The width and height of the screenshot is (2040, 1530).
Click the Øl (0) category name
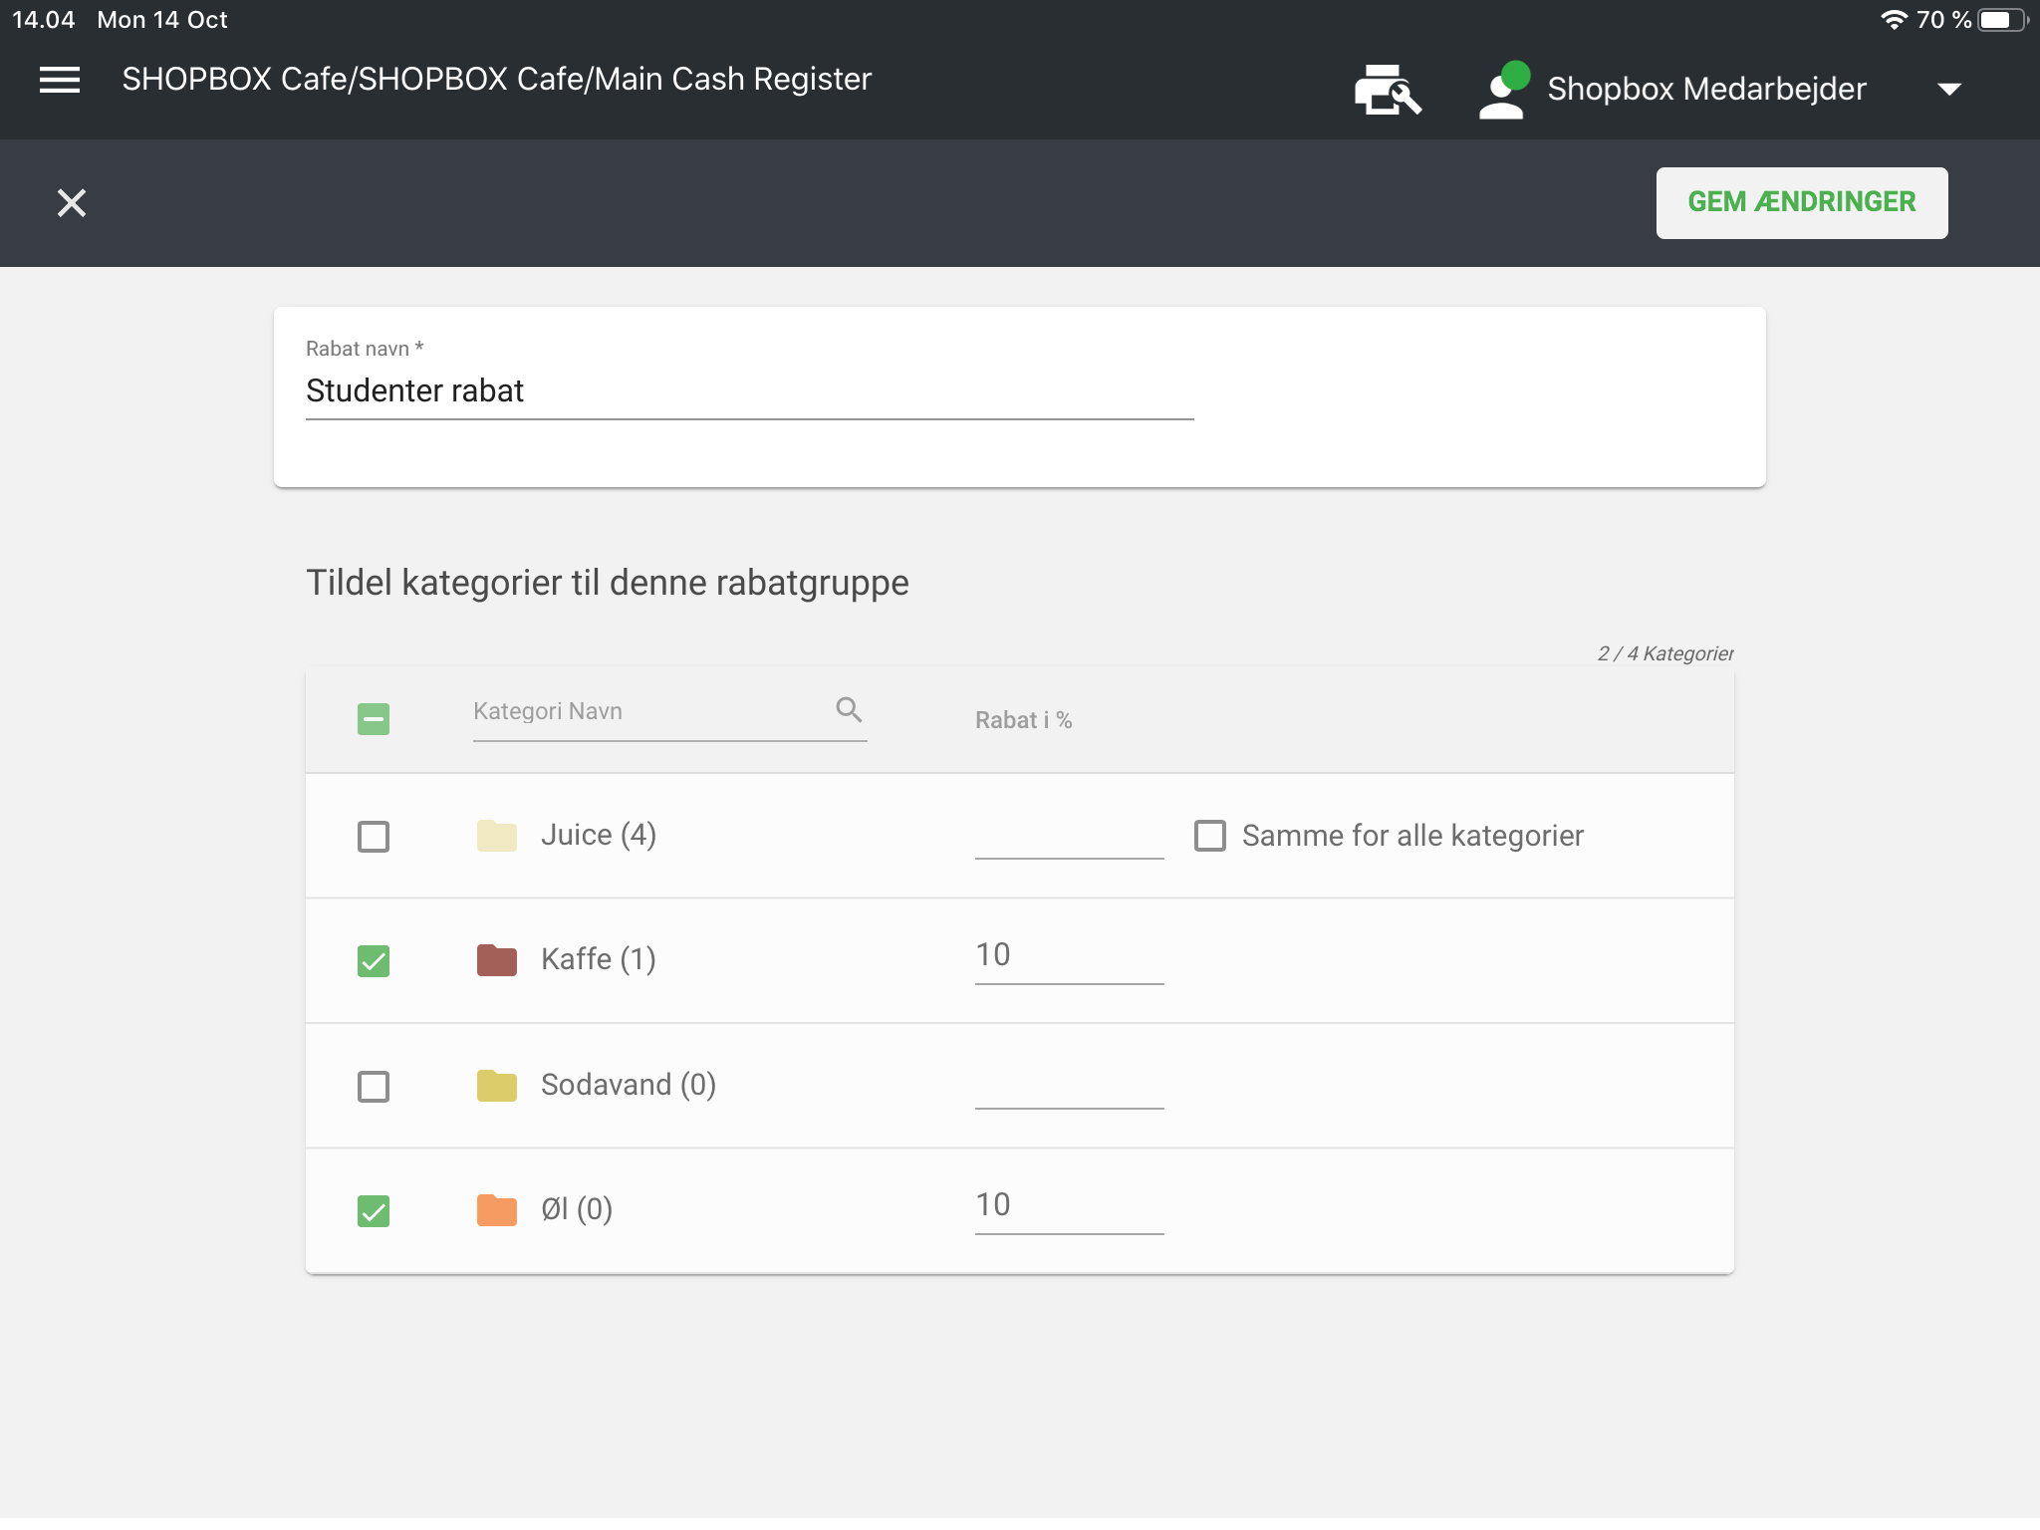577,1209
